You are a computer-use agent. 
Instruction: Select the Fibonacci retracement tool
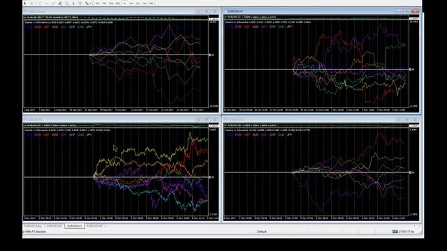(x=67, y=3)
